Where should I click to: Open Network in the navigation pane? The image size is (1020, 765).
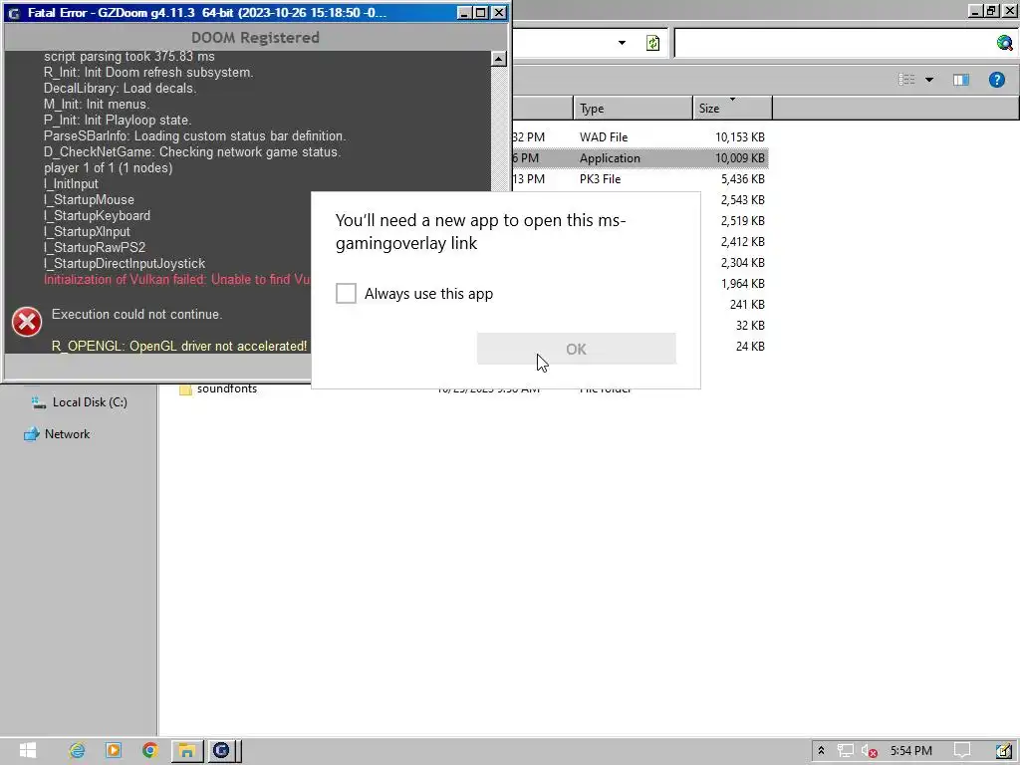click(x=67, y=434)
